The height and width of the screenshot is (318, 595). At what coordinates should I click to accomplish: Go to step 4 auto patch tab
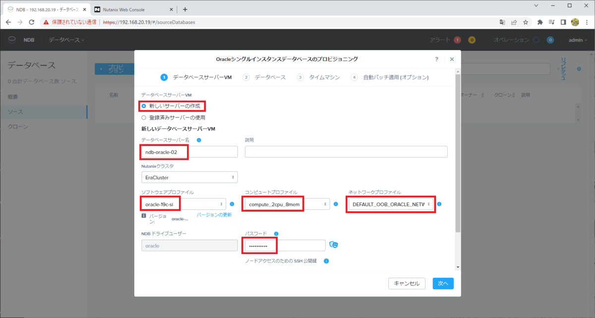pyautogui.click(x=390, y=77)
